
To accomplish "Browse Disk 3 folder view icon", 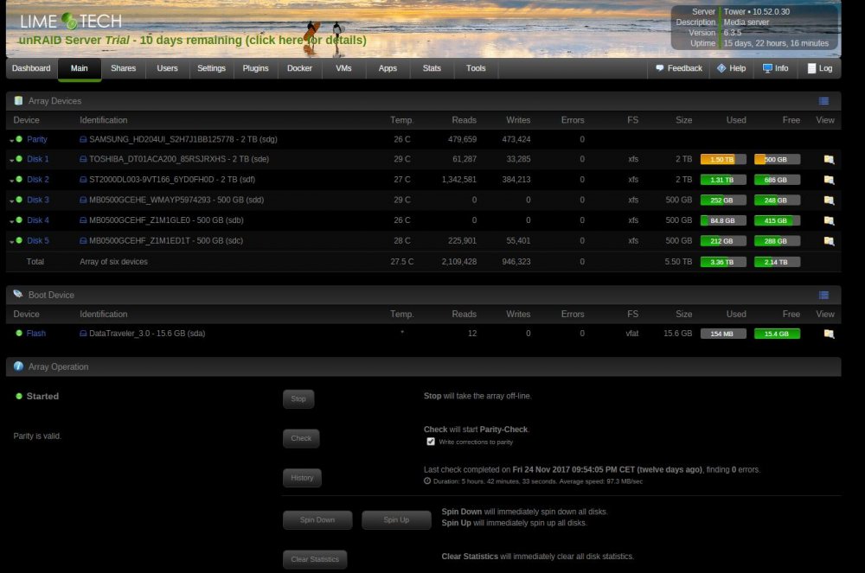I will point(829,200).
